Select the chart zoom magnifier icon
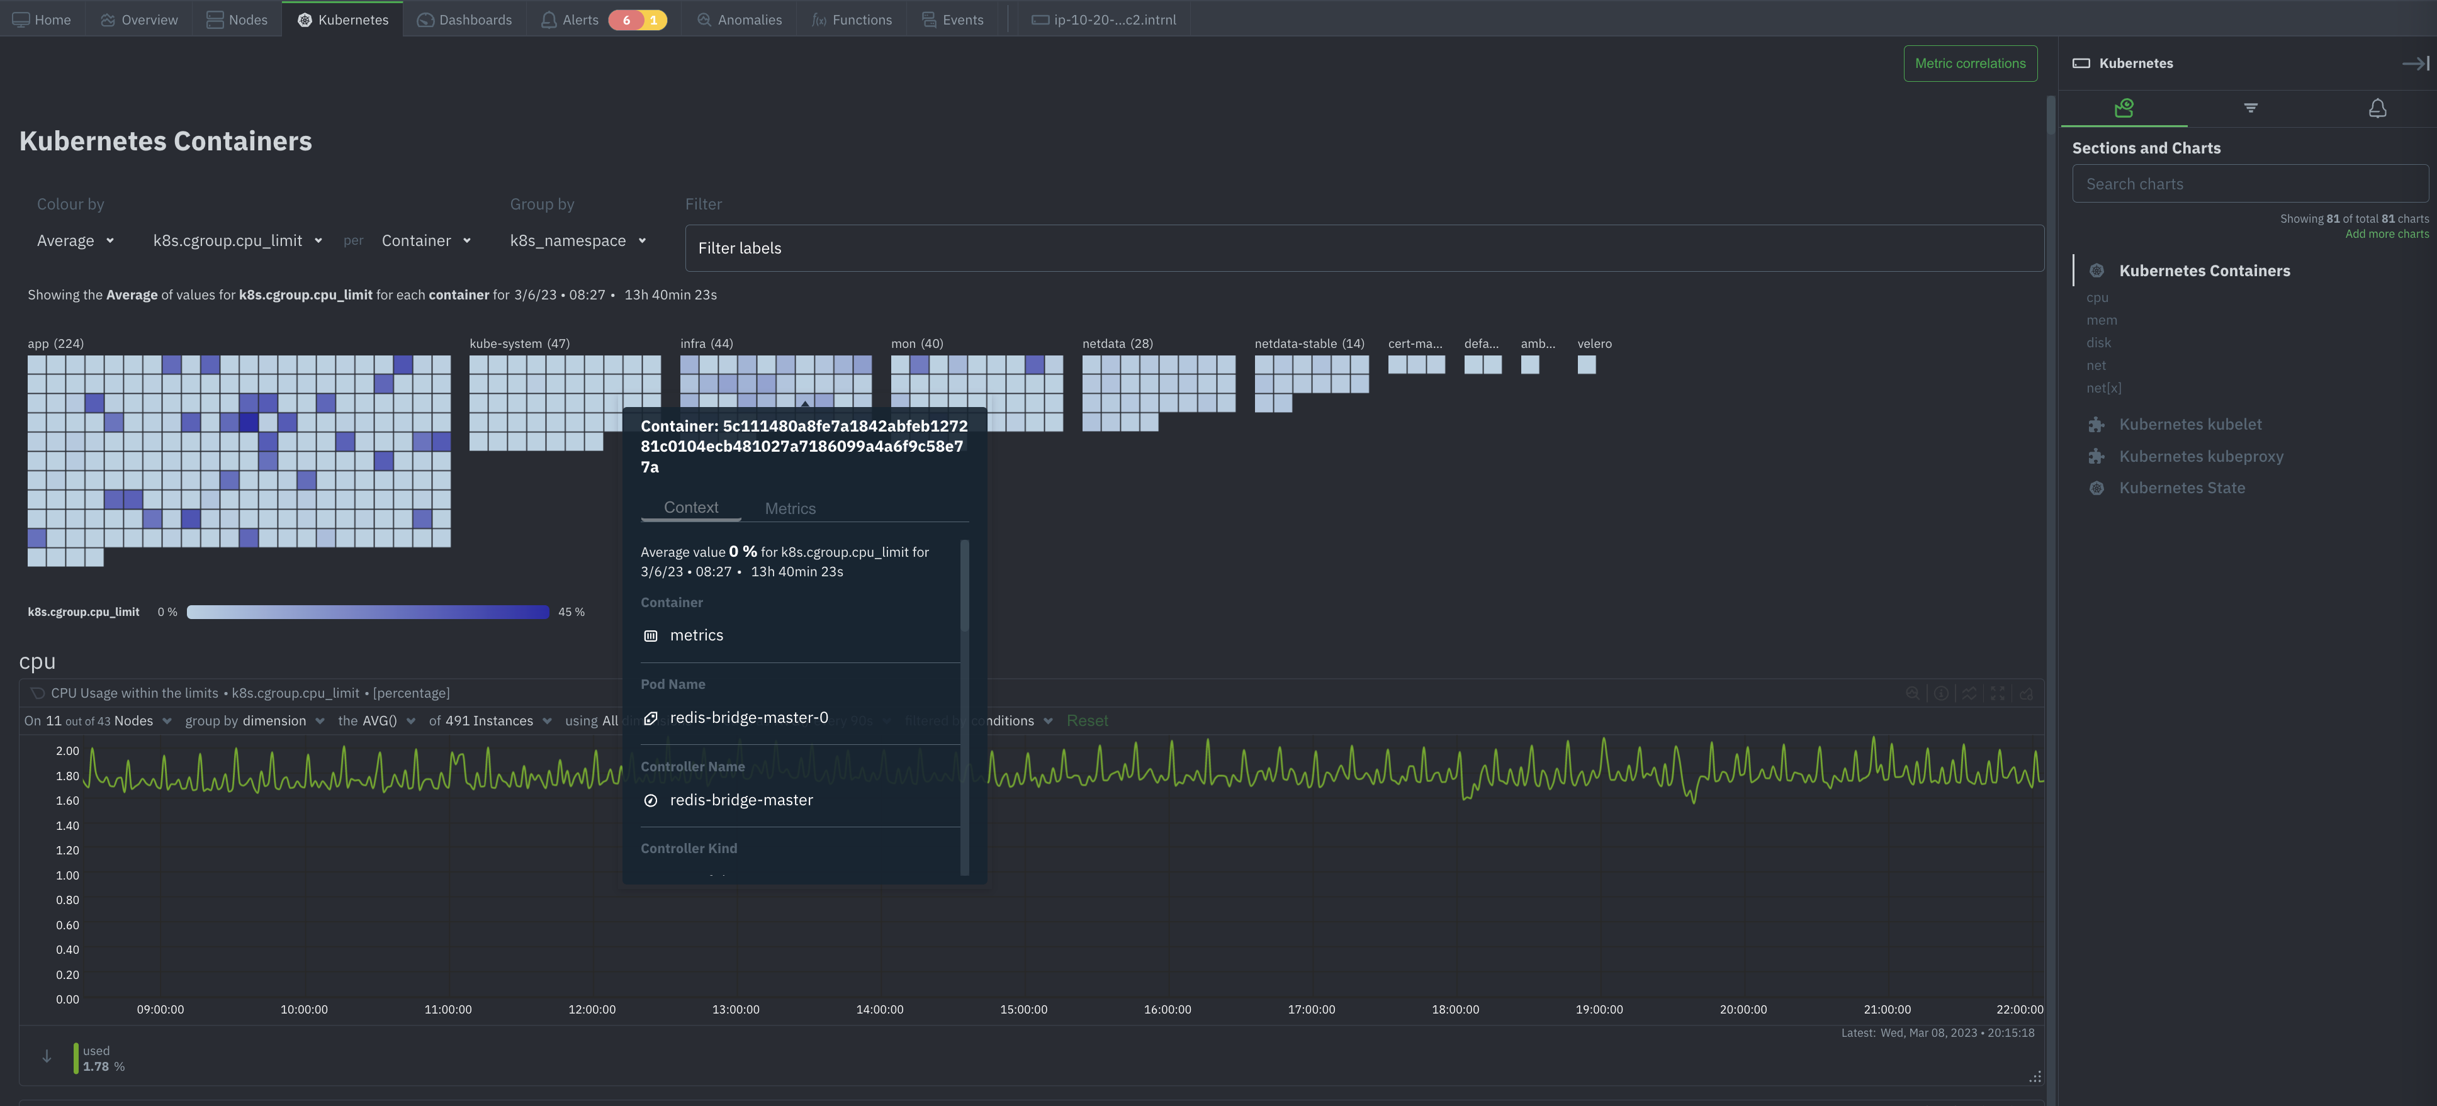This screenshot has height=1106, width=2437. [x=1913, y=693]
